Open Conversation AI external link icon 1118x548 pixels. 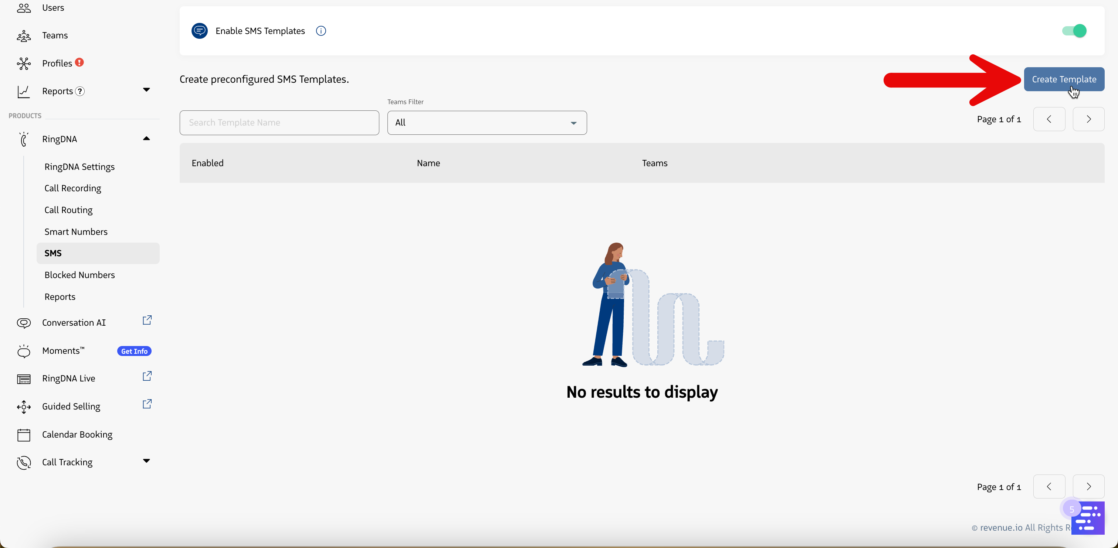[147, 321]
